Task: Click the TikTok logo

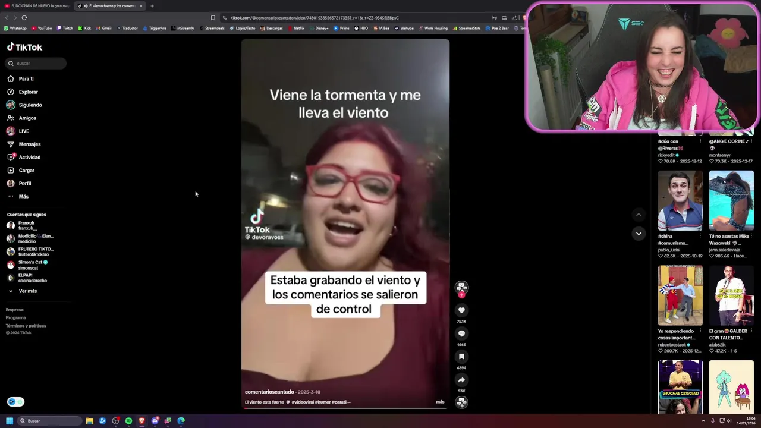Action: coord(24,47)
